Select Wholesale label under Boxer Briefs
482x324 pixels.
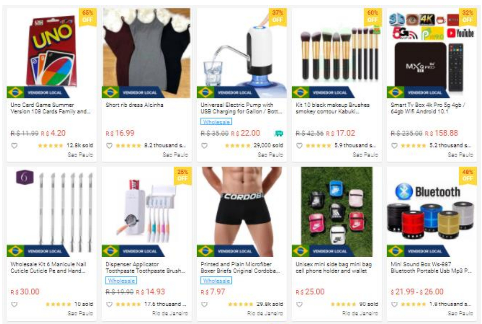216,280
